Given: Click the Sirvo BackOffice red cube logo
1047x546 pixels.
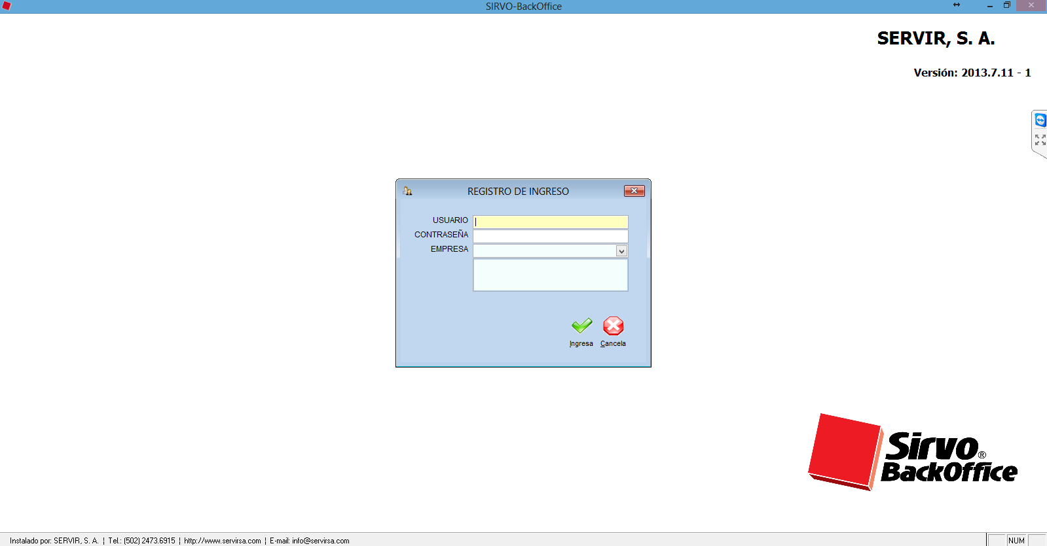Looking at the screenshot, I should click(845, 451).
